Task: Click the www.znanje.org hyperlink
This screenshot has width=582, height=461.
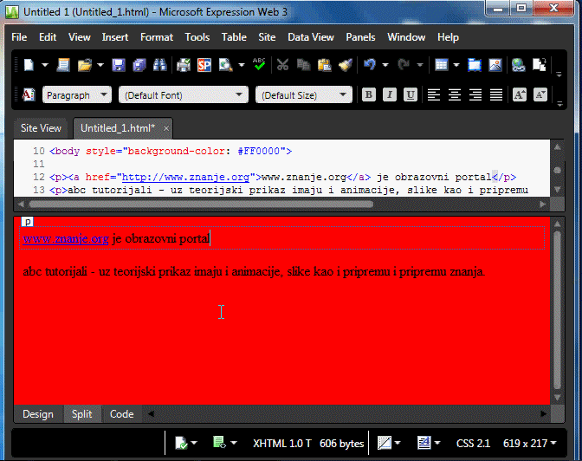Action: (65, 238)
